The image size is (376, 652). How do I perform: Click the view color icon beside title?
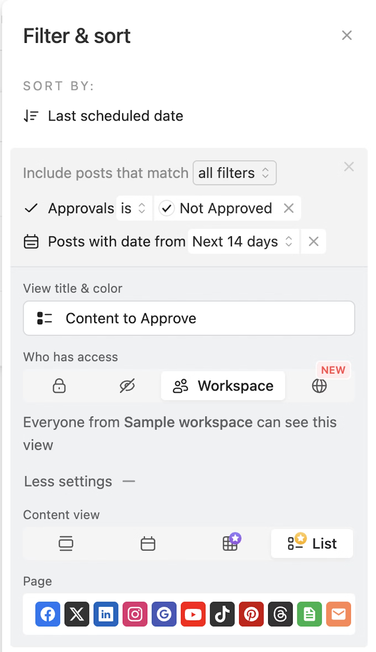[x=45, y=318]
